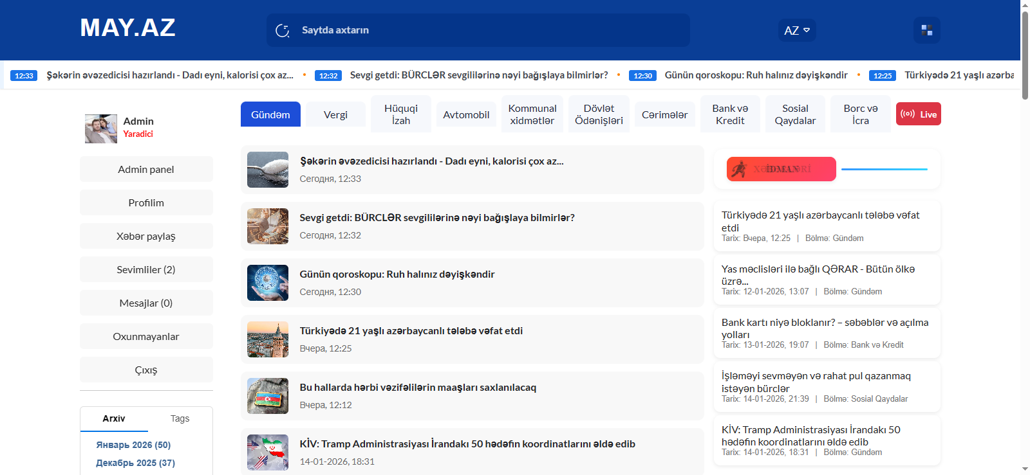Open Sevimlilər (2) favorites
Screen dimensions: 1030x475
[x=146, y=269]
